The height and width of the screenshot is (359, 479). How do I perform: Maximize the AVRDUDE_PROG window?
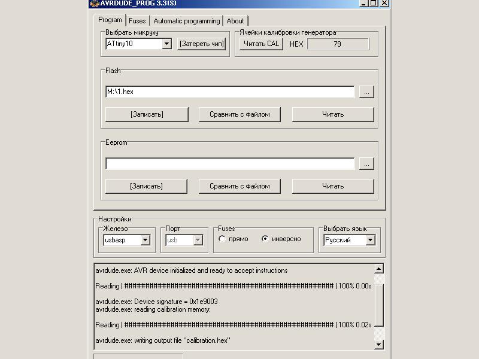pos(373,3)
